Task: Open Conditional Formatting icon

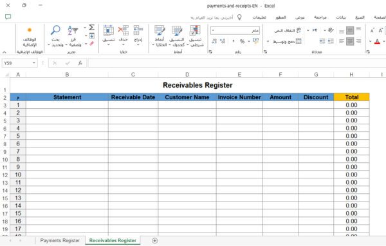Action: click(195, 30)
